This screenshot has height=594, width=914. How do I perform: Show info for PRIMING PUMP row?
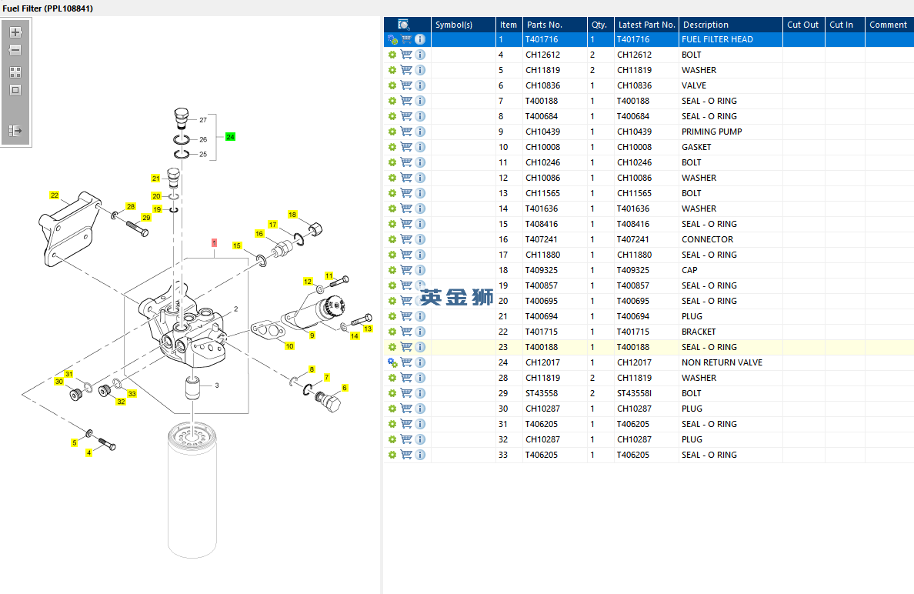[420, 132]
